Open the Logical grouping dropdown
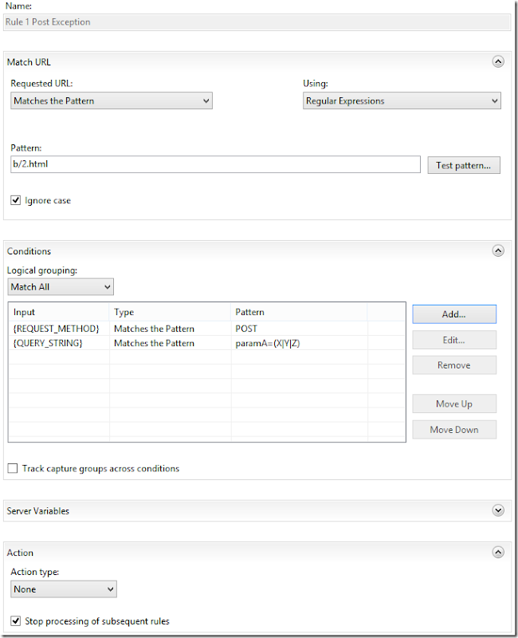The width and height of the screenshot is (518, 638). point(61,286)
